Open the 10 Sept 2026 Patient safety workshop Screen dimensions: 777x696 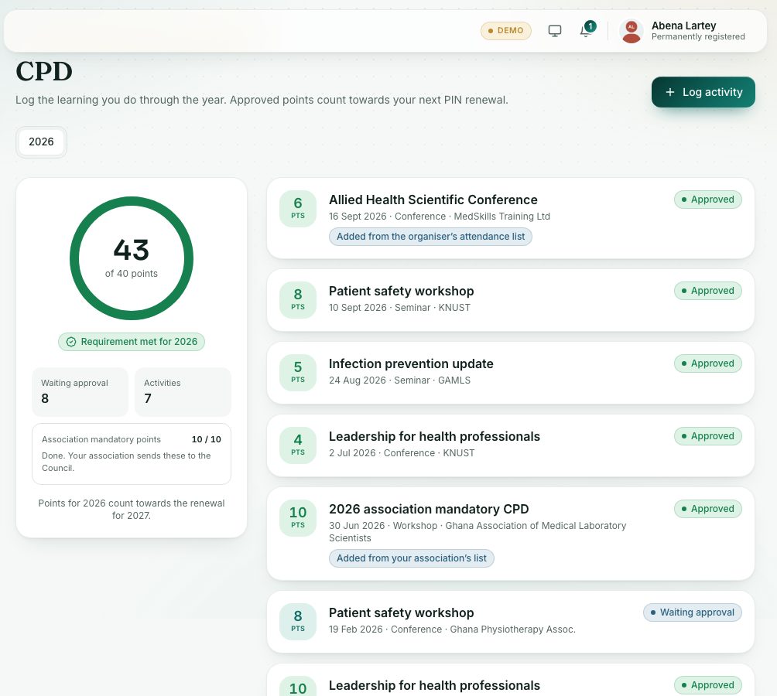[511, 300]
